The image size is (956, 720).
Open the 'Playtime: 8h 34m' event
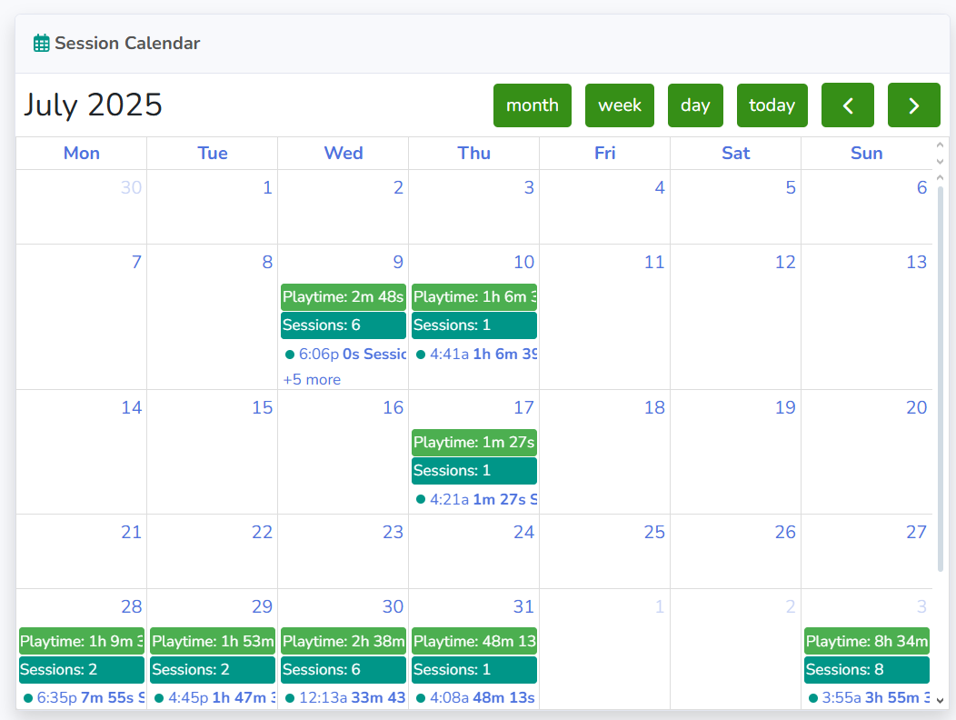(x=866, y=641)
